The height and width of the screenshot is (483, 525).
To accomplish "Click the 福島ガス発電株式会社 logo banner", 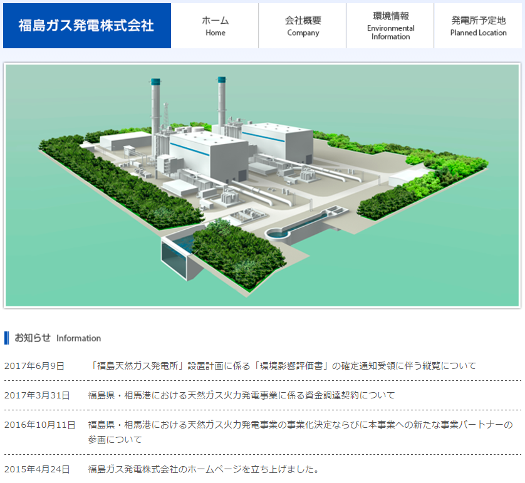I will [87, 26].
